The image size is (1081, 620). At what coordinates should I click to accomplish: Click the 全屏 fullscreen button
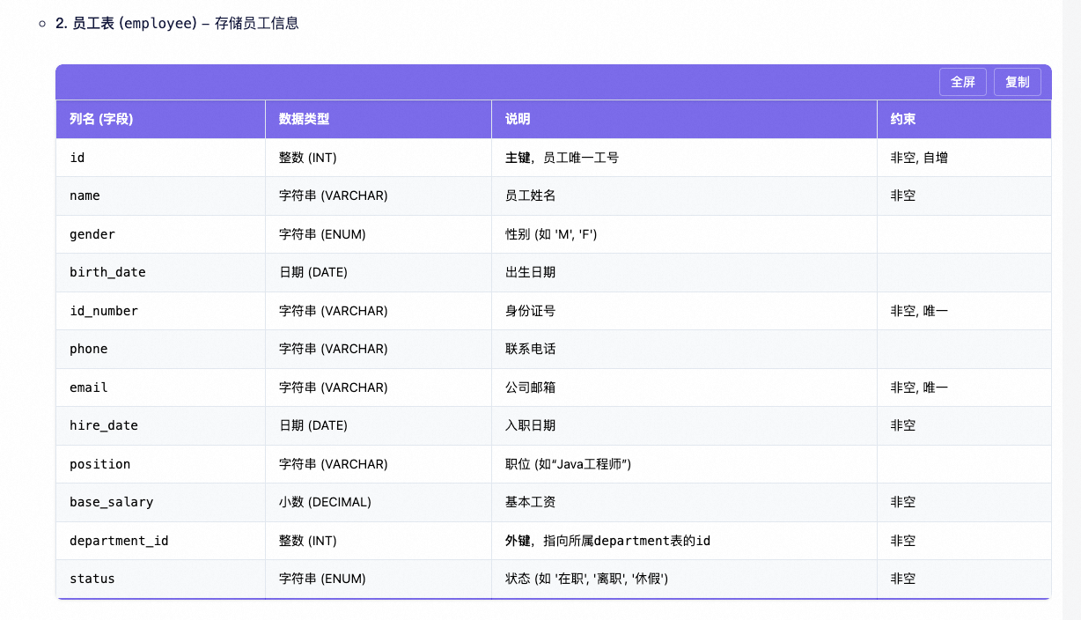(962, 82)
